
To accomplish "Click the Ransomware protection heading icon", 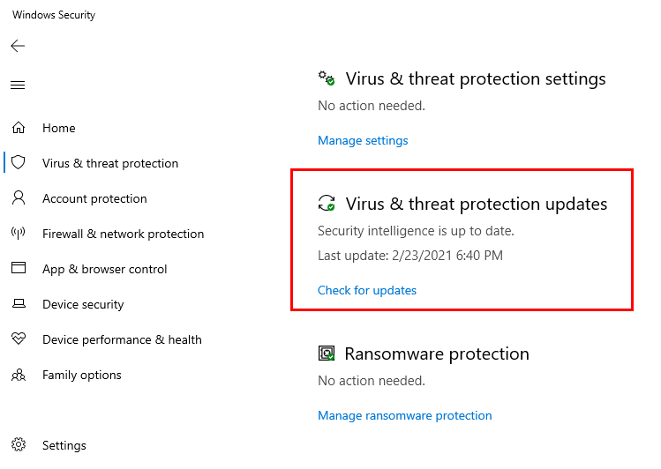I will (x=327, y=354).
